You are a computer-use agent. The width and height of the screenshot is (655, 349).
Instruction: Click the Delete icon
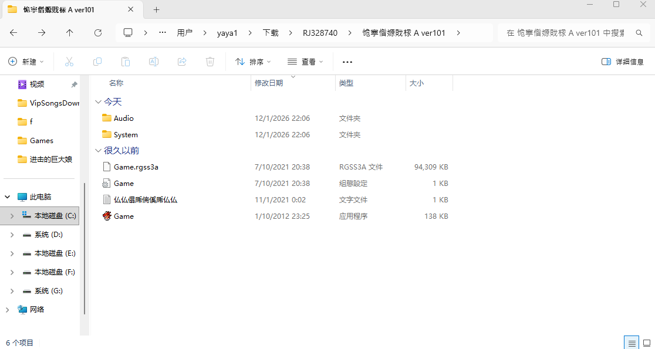(x=210, y=61)
